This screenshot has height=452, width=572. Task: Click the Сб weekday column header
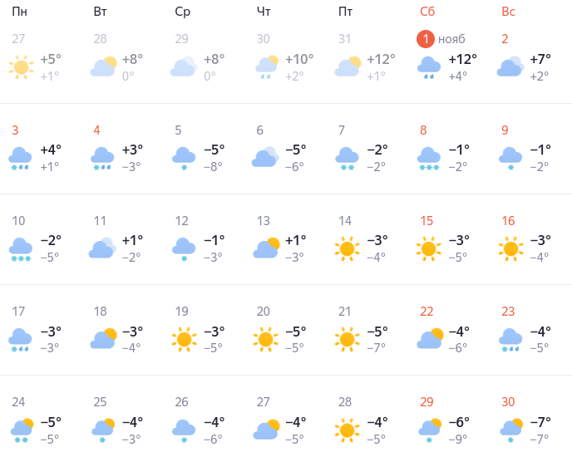pyautogui.click(x=427, y=12)
